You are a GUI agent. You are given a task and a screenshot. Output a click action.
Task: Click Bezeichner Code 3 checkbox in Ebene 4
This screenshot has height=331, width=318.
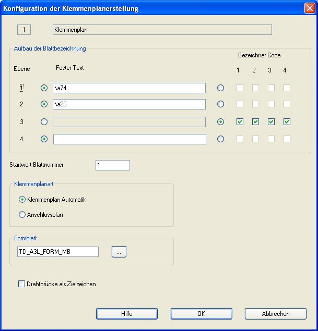[x=271, y=139]
